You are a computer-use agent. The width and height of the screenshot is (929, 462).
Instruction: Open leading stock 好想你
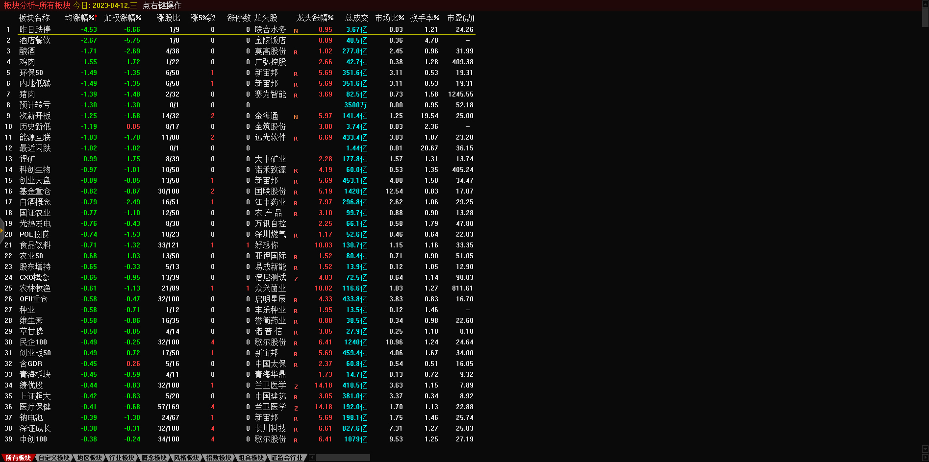point(266,245)
